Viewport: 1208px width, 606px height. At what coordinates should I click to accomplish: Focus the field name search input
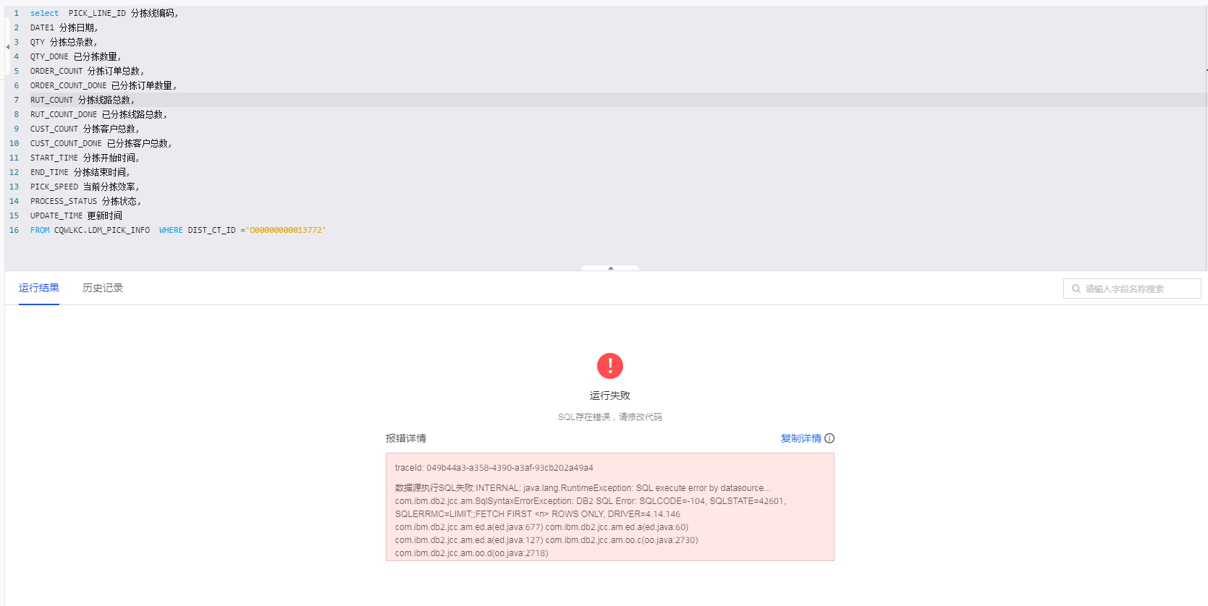point(1136,289)
